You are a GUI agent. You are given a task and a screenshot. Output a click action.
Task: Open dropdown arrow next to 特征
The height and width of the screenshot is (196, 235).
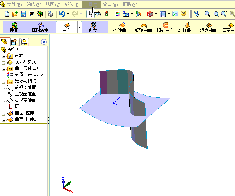[27, 27]
